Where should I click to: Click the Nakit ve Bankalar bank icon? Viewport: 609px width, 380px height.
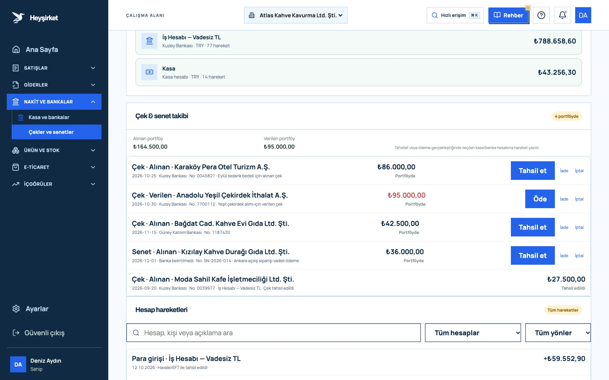(x=16, y=102)
